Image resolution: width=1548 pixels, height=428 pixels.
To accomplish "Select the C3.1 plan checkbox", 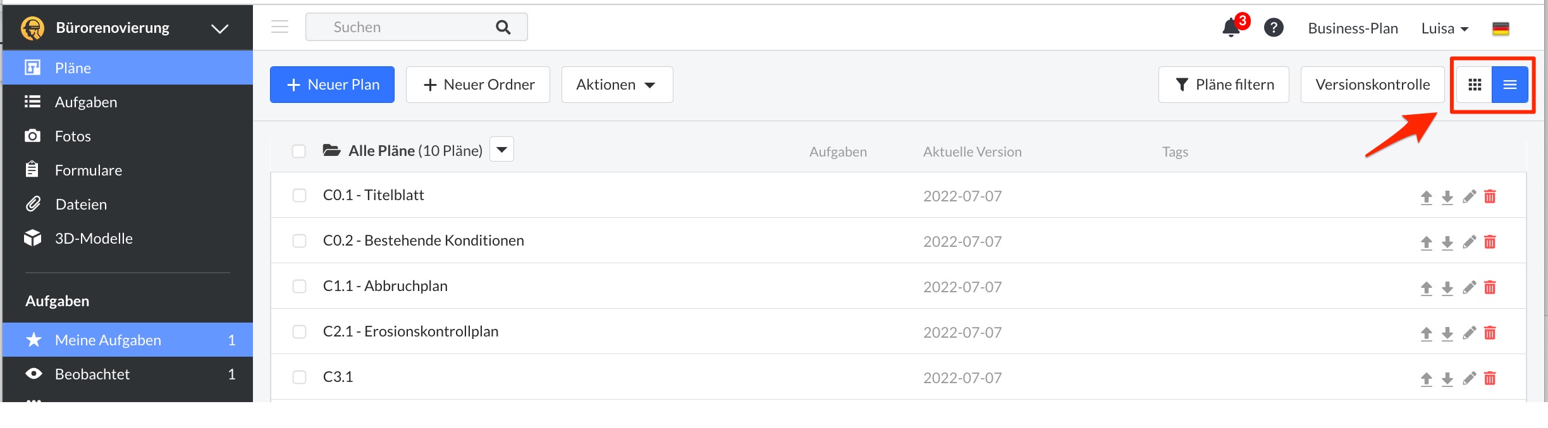I will pyautogui.click(x=299, y=377).
